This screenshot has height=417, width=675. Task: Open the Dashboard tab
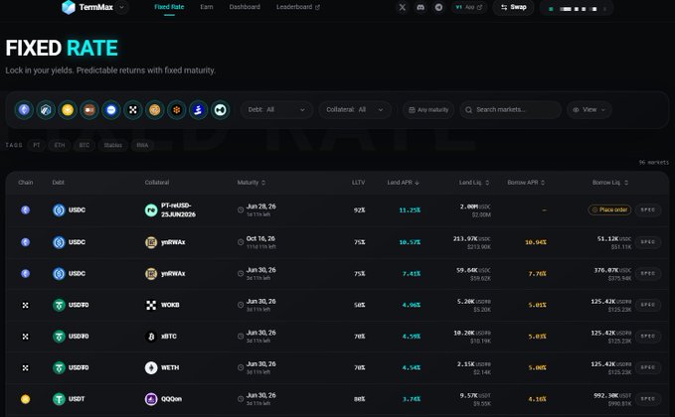(245, 7)
